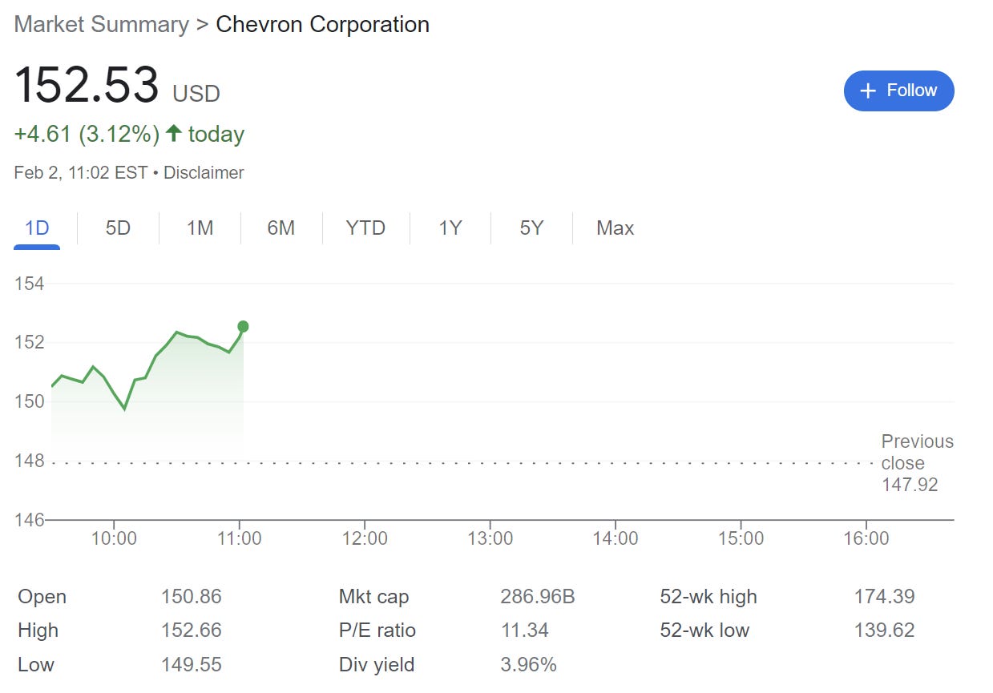This screenshot has width=993, height=693.
Task: Click the green current-price dot on chart
Action: 243,326
